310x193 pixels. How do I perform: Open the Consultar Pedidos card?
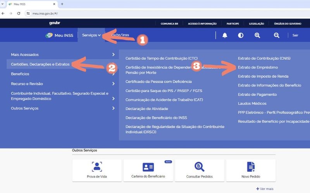coord(200,170)
